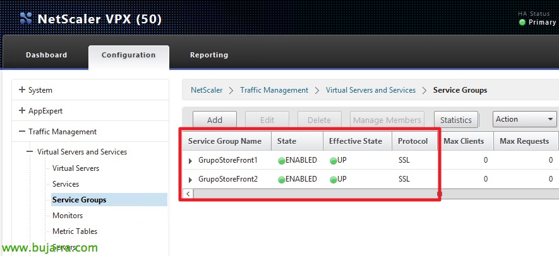Switch to the Reporting tab
Viewport: 559px width, 256px height.
point(209,55)
